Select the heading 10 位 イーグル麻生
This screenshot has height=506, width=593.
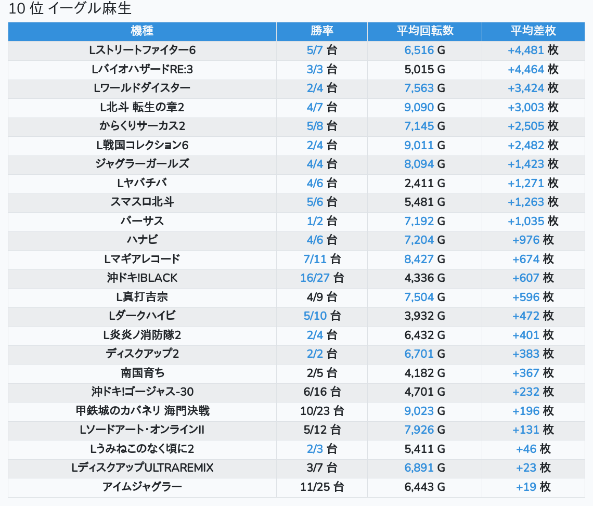point(70,8)
